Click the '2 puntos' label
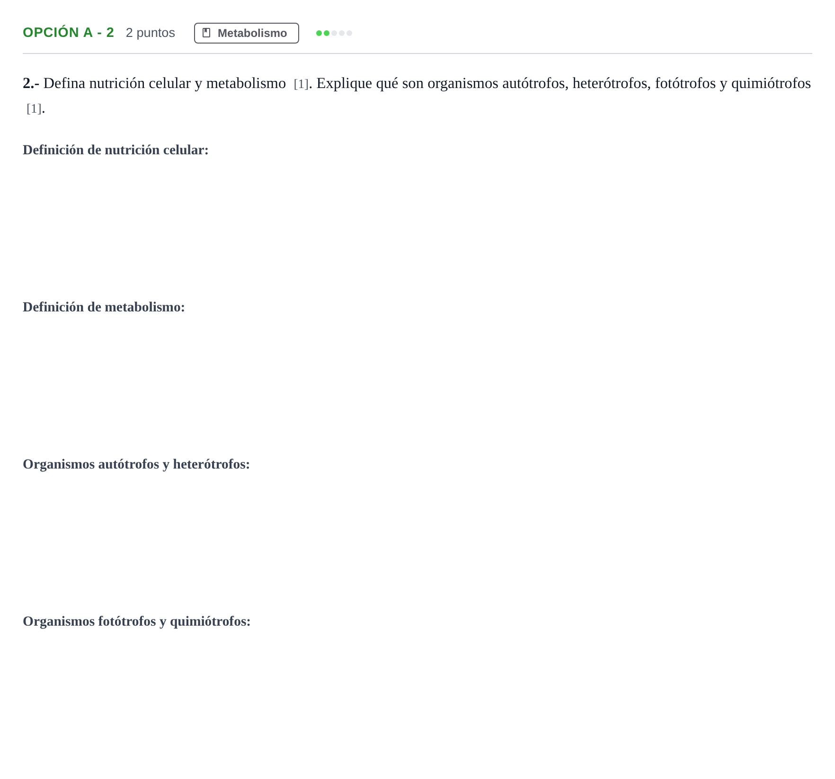Image resolution: width=835 pixels, height=779 pixels. point(151,33)
